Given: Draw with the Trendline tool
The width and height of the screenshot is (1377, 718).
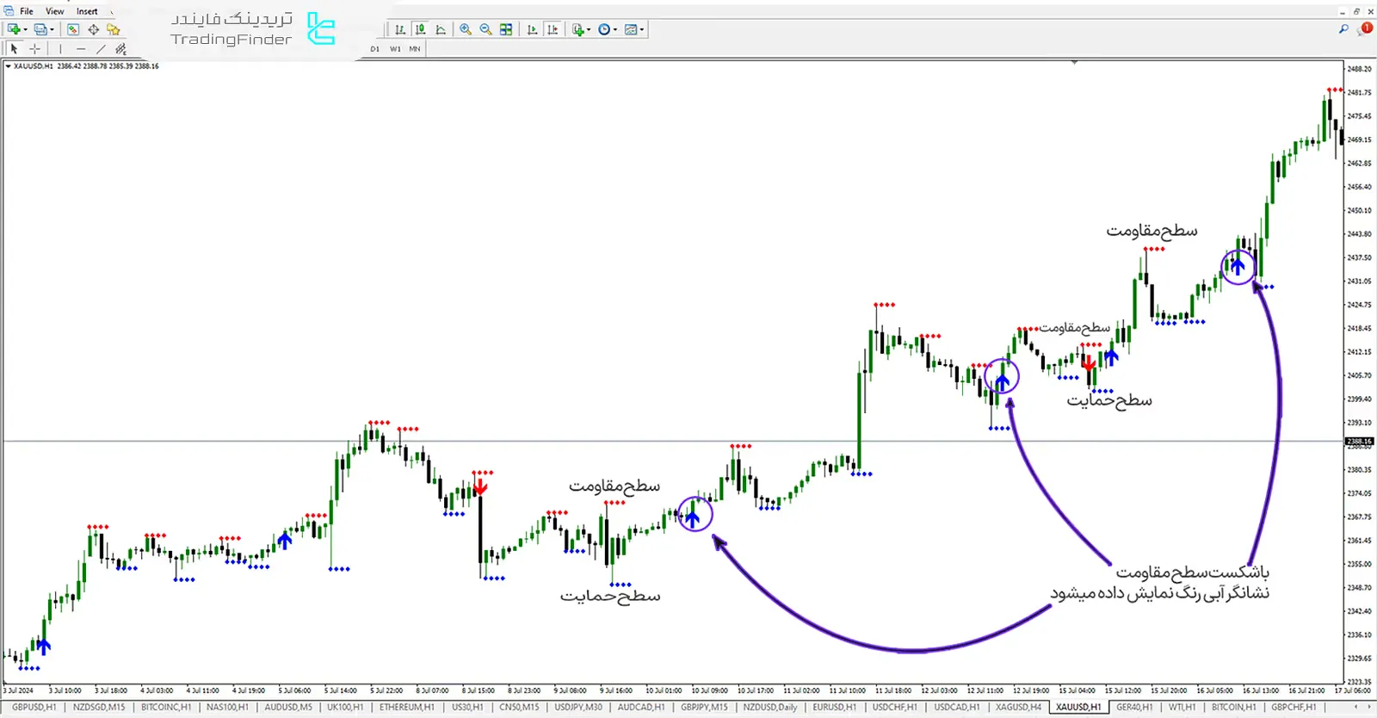Looking at the screenshot, I should coord(101,49).
